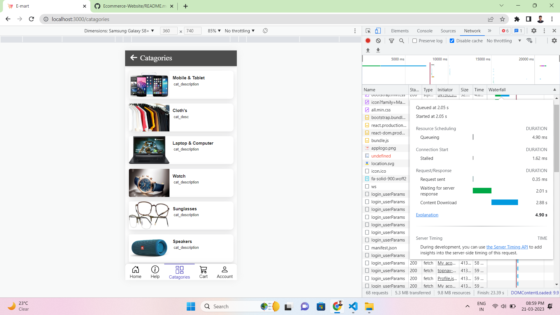The width and height of the screenshot is (560, 315).
Task: Click the clear network log icon
Action: (x=378, y=41)
